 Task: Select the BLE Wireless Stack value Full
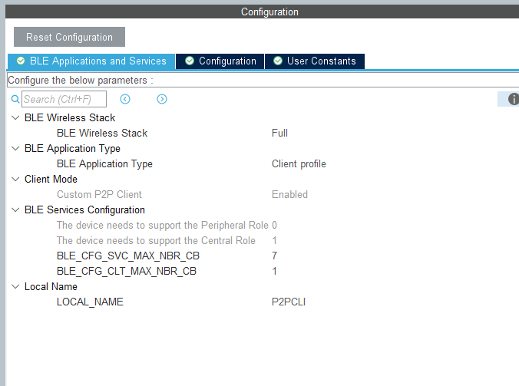[x=279, y=133]
